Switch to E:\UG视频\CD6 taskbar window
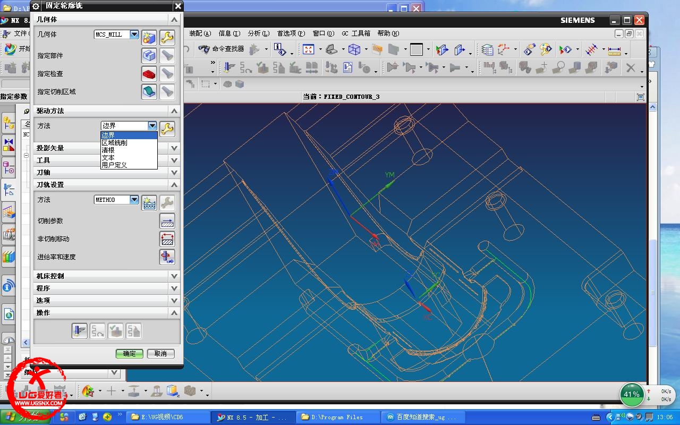This screenshot has height=425, width=680. 167,417
